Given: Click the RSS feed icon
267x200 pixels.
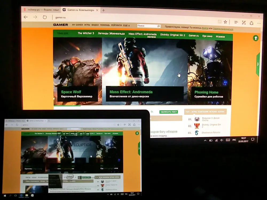Looking at the screenshot, I should pos(152,112).
